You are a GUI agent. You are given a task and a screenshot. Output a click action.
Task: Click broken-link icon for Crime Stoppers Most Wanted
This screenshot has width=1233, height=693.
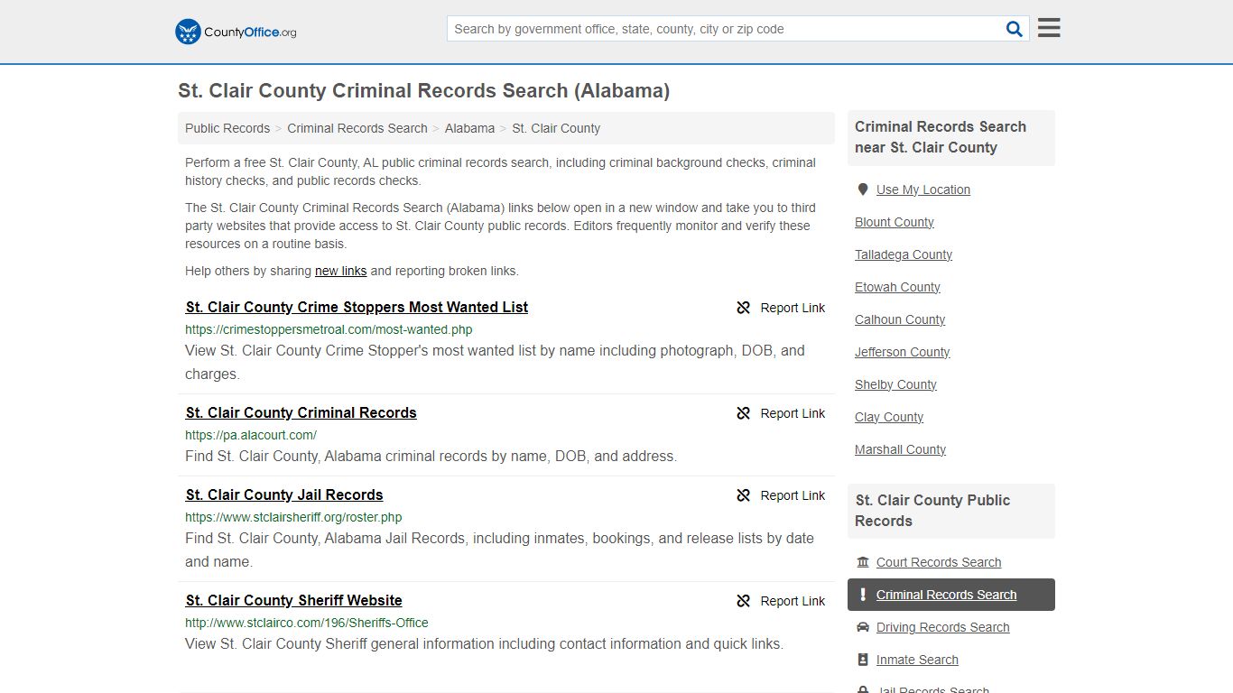tap(744, 308)
